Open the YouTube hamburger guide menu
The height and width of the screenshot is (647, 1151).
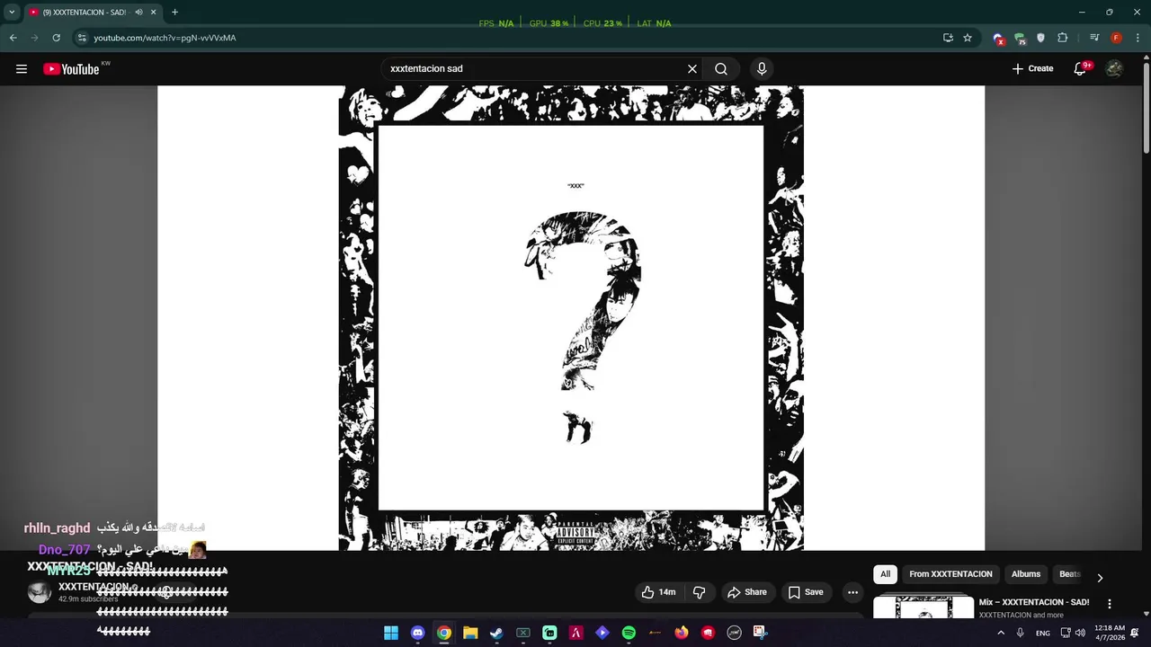click(x=22, y=69)
